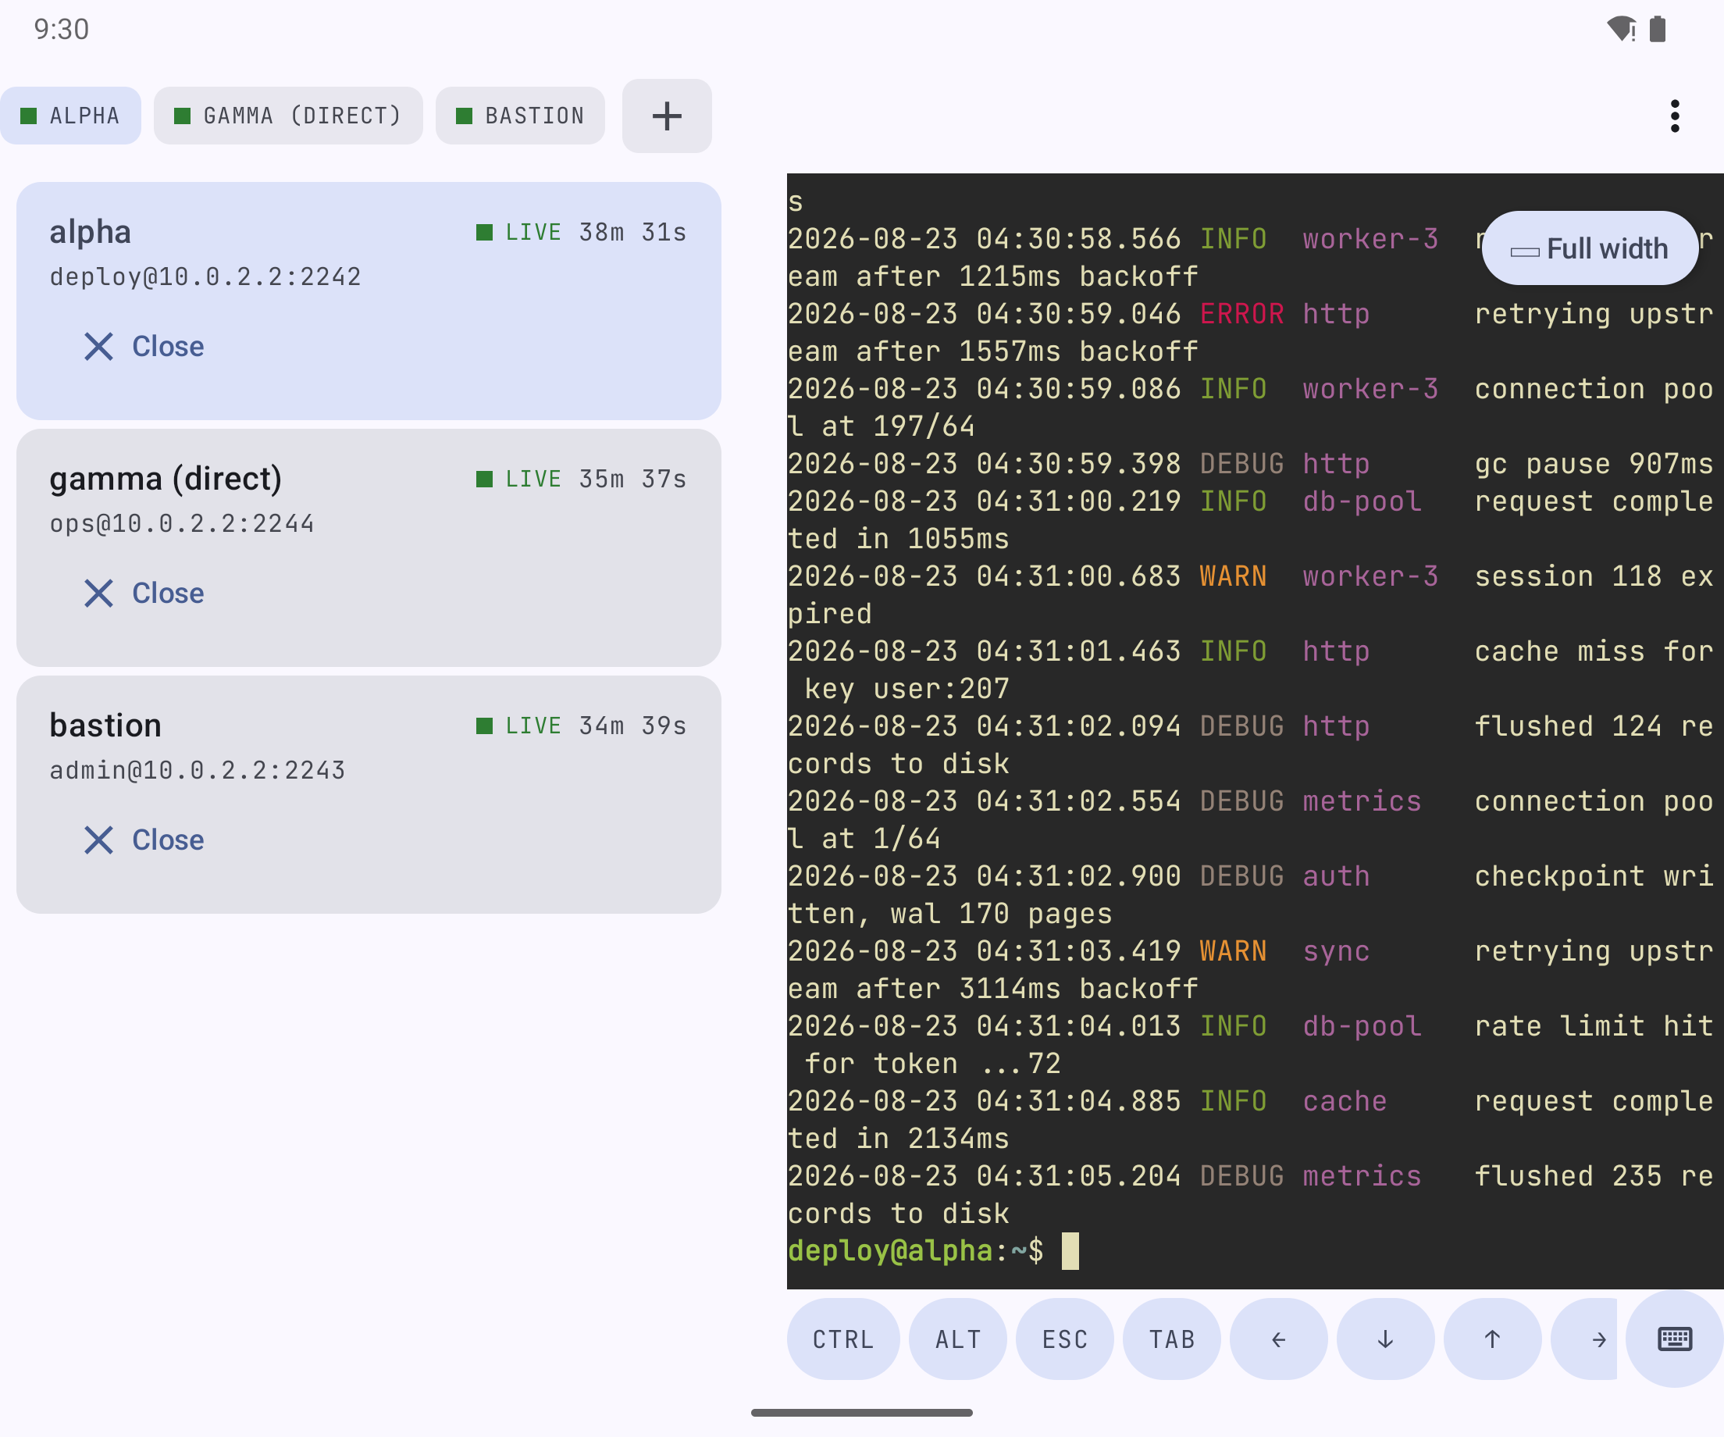Open the new session plus button
This screenshot has height=1437, width=1724.
coord(667,116)
